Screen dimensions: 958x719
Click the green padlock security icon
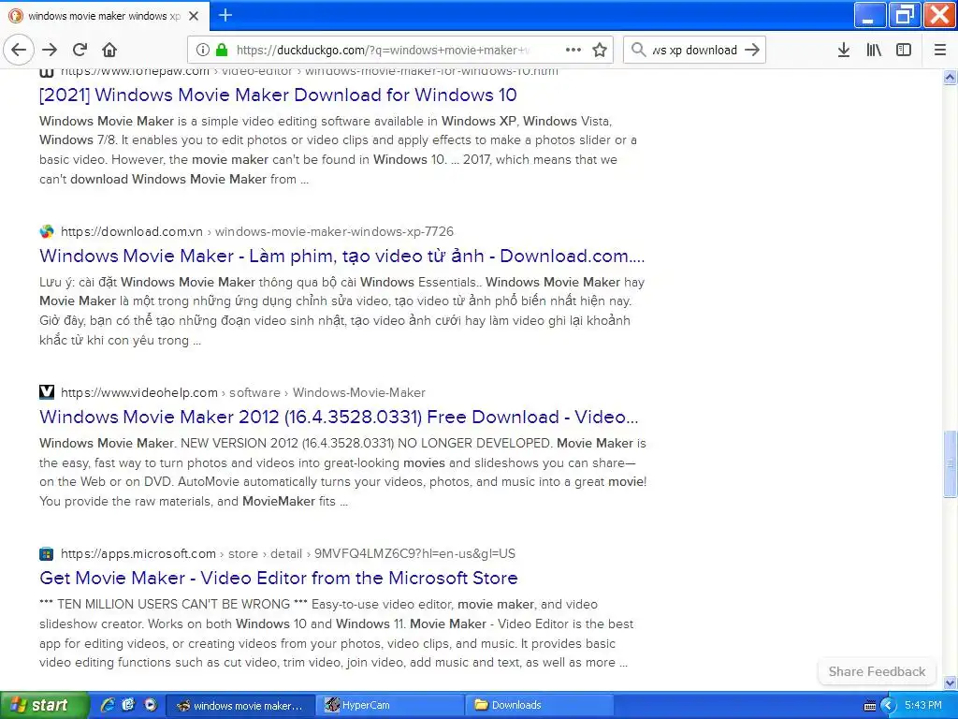[221, 50]
